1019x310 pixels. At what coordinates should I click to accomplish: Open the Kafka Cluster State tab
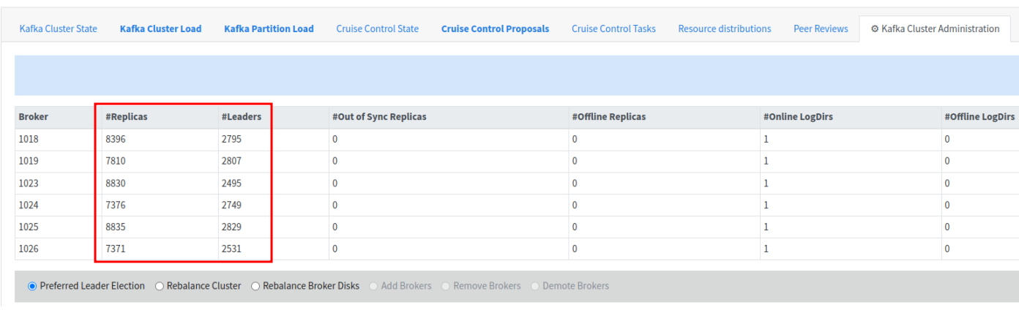tap(58, 29)
